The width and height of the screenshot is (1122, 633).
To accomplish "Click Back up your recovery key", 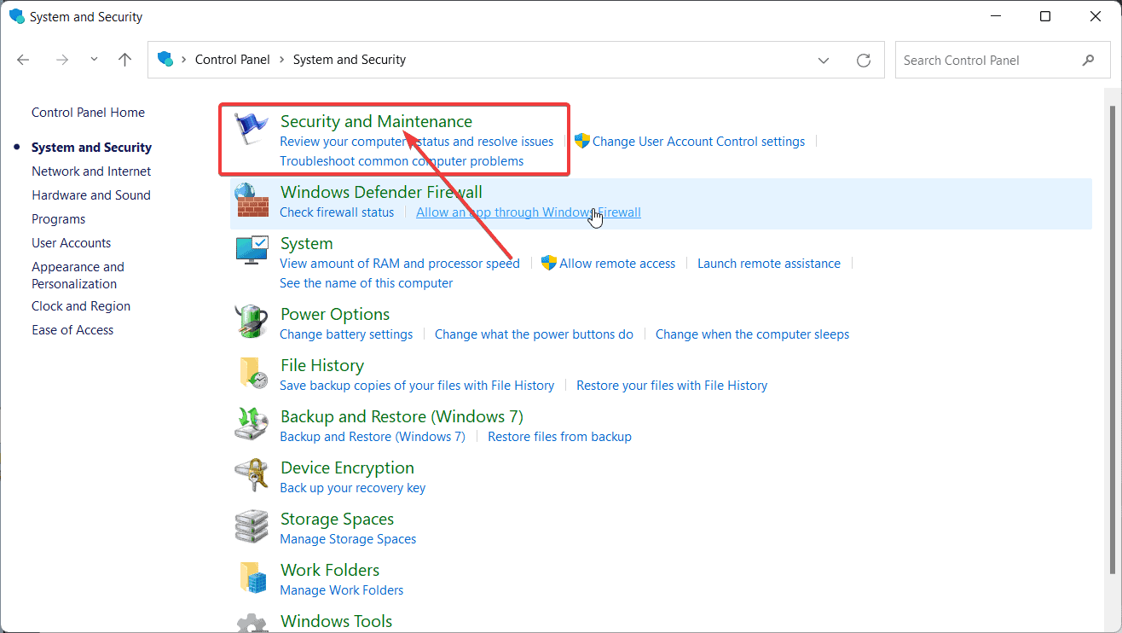I will [352, 488].
